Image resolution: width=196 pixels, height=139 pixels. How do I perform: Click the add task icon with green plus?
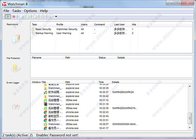[22, 16]
